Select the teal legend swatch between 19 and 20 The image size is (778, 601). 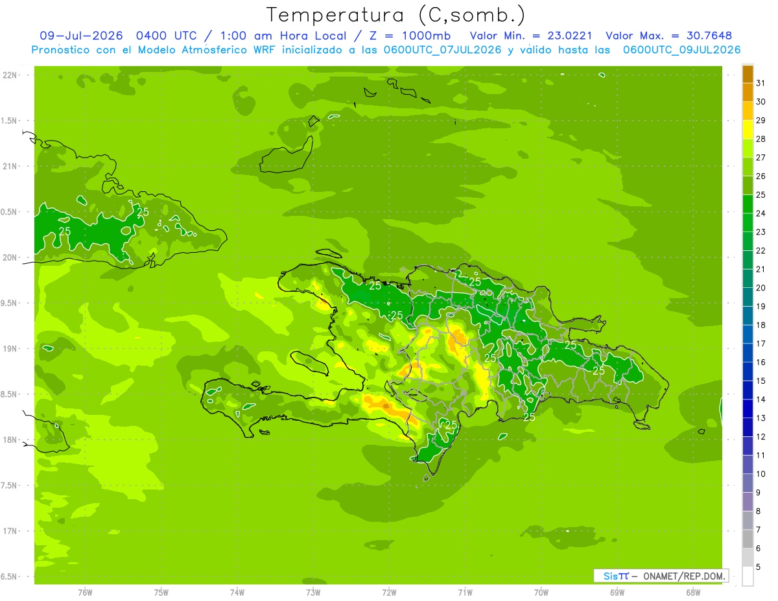pos(748,297)
